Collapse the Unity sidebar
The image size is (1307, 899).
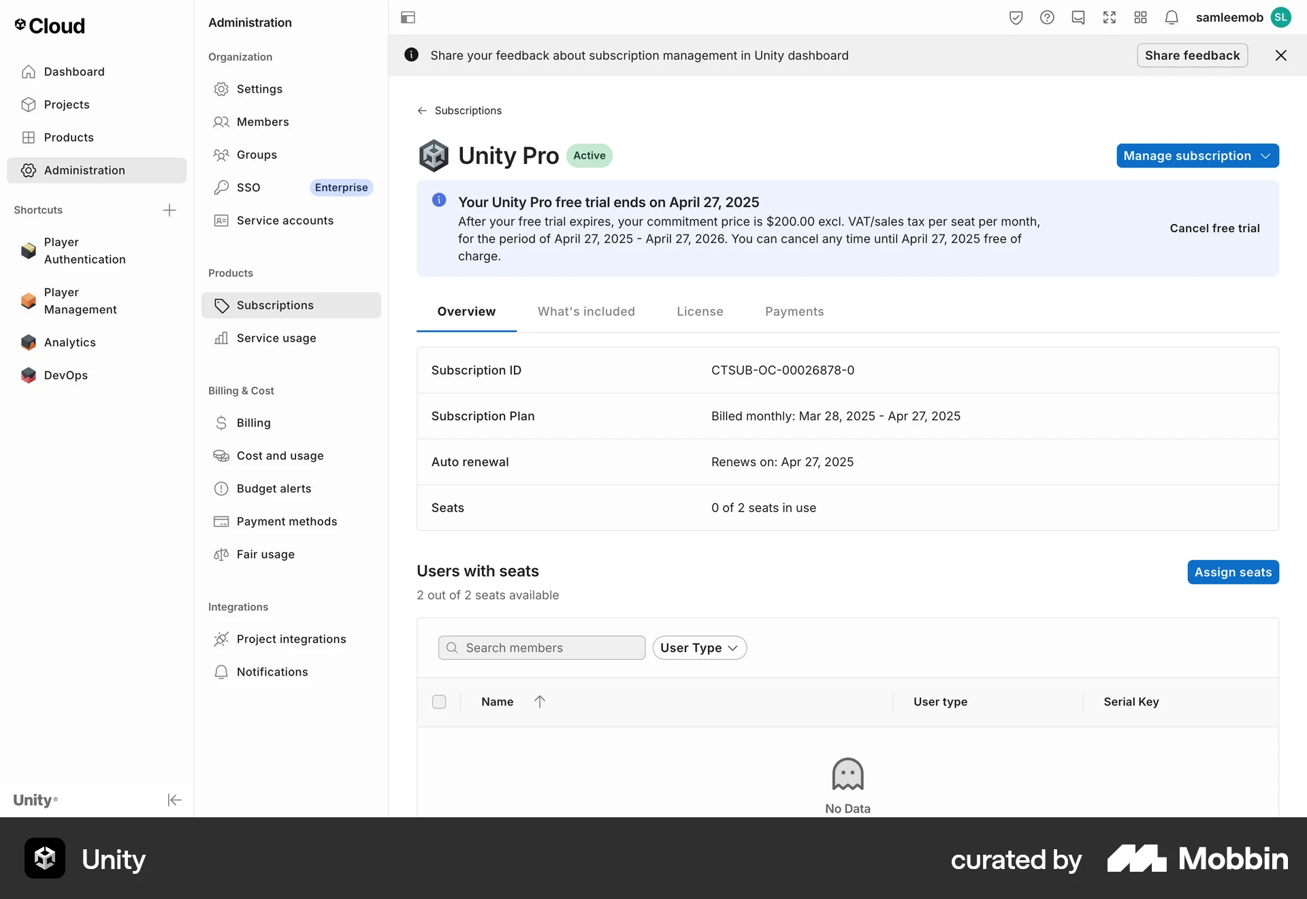174,800
